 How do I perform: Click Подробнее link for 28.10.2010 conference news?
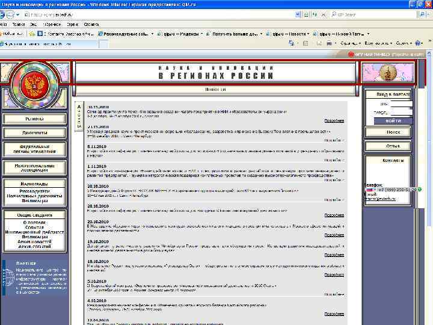point(334,215)
